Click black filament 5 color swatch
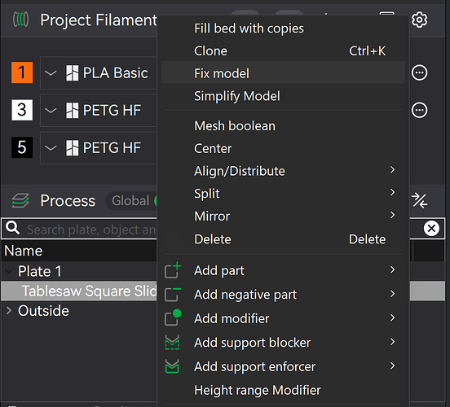 point(22,147)
